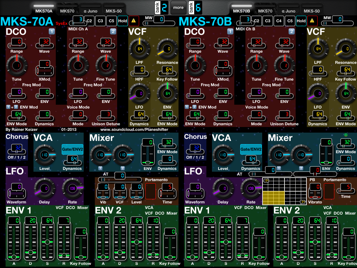
Task: Click the yellow XY pad grid in MKS-70B
Action: point(284,191)
